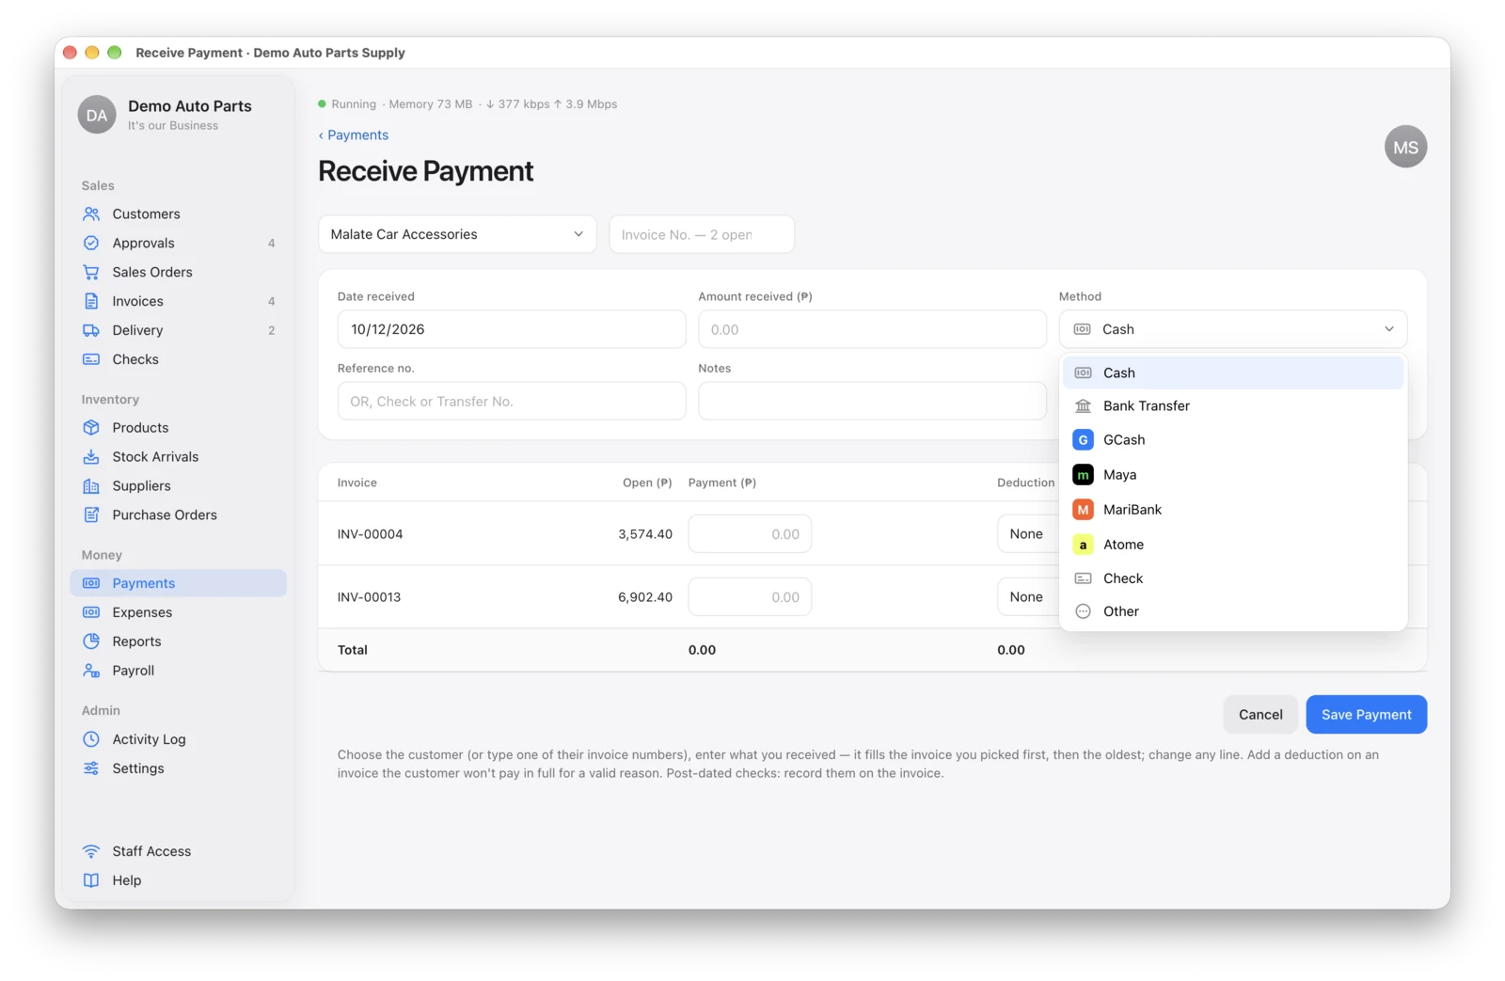The image size is (1505, 981).
Task: Click the Date received field
Action: click(x=512, y=330)
